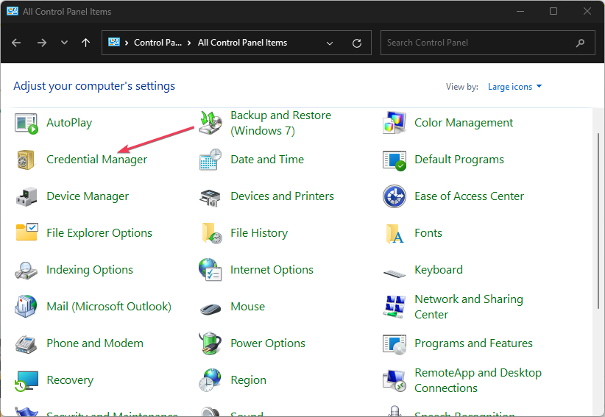Refresh the Control Panel view
This screenshot has height=417, width=605.
click(x=357, y=43)
